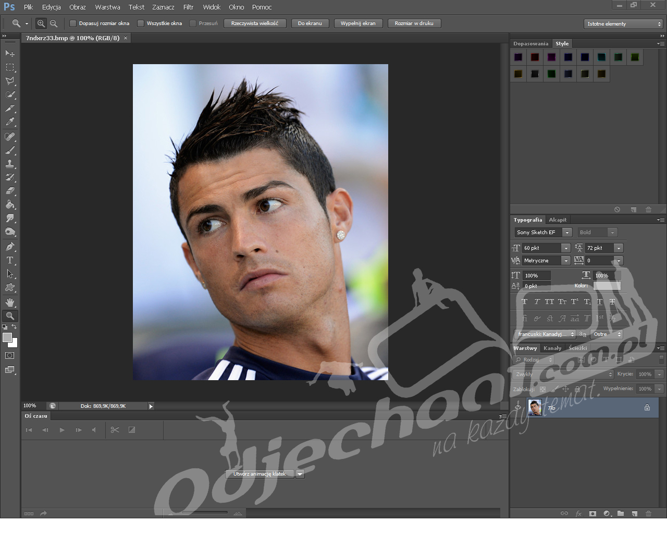
Task: Toggle faux italic text style
Action: point(537,302)
